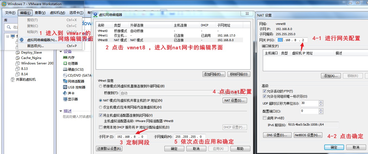Click 取消 in the NAT 设置 dialog
Image resolution: width=368 pixels, height=154 pixels.
[x=356, y=147]
